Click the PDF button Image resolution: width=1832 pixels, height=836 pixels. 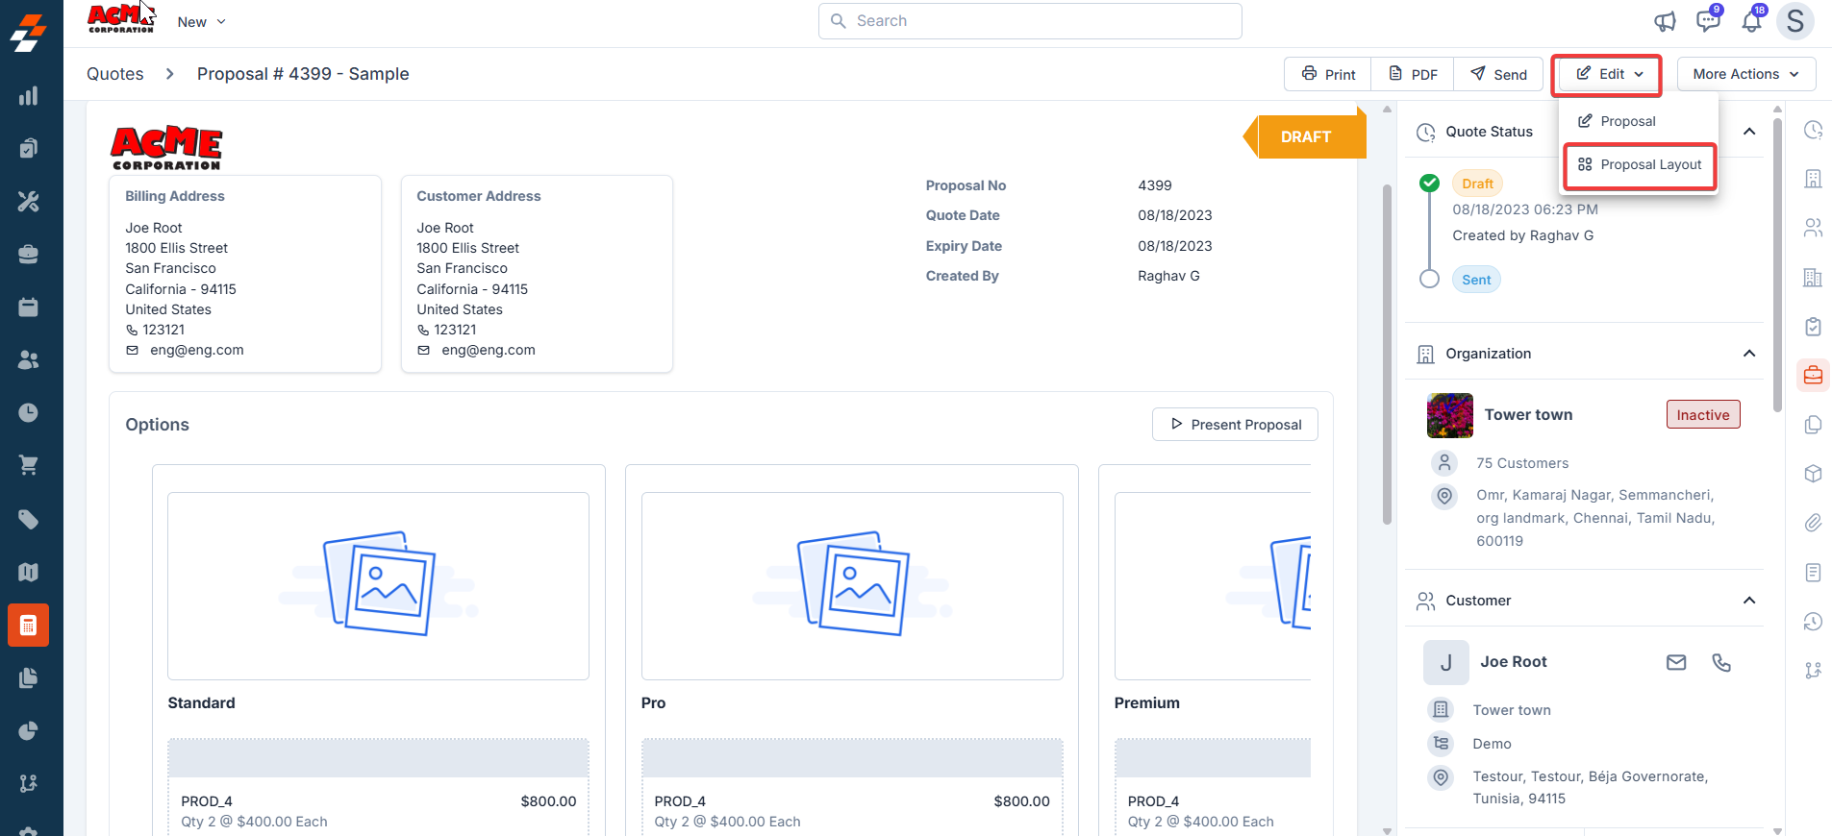[1413, 74]
